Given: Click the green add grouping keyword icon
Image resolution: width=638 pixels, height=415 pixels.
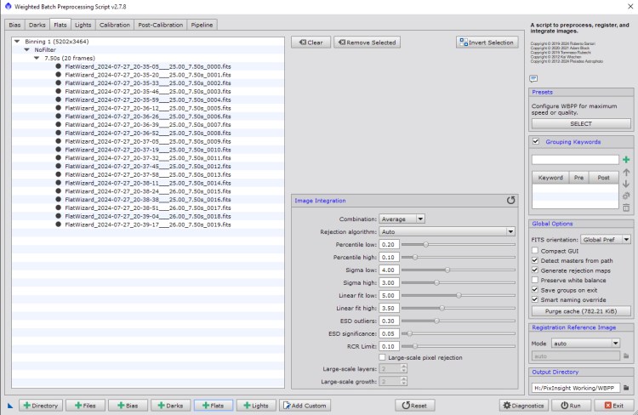Looking at the screenshot, I should [x=626, y=159].
